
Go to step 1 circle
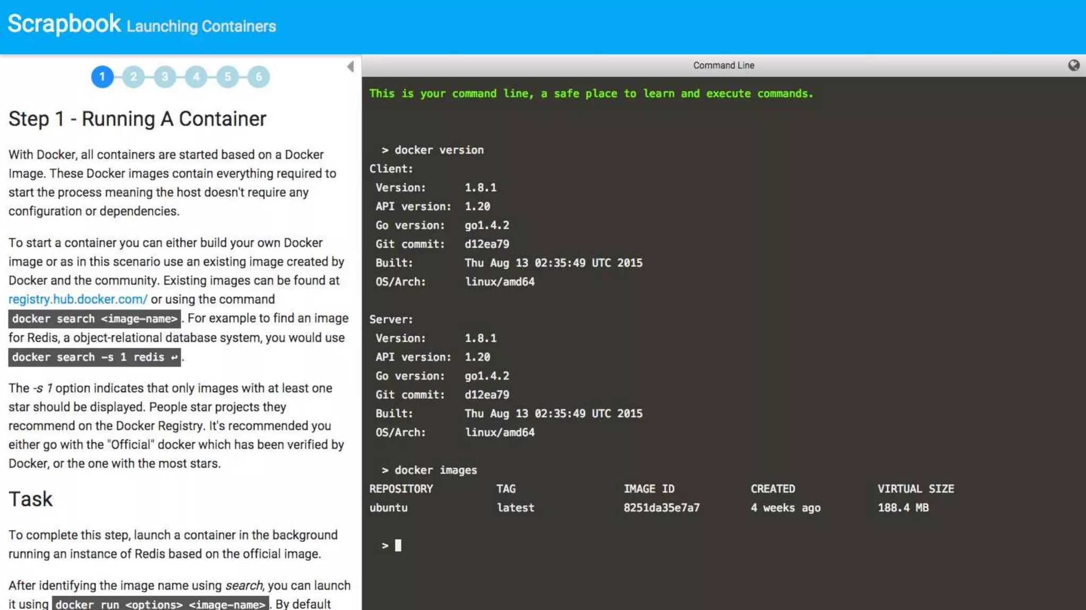(x=102, y=77)
